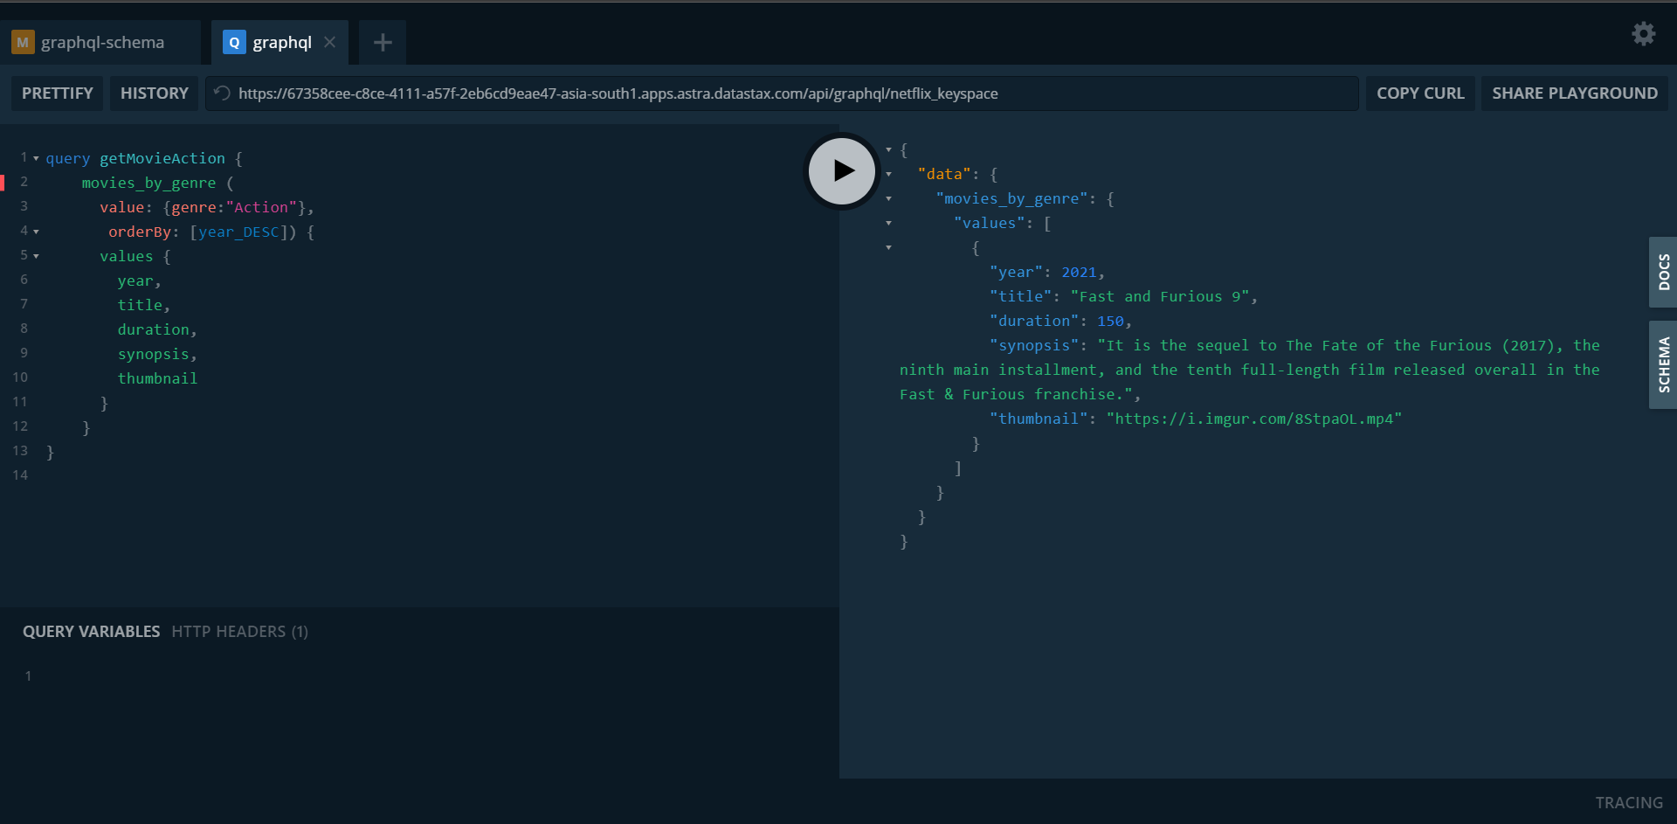Open the SCHEMA side panel
The image size is (1677, 824).
[x=1664, y=364]
